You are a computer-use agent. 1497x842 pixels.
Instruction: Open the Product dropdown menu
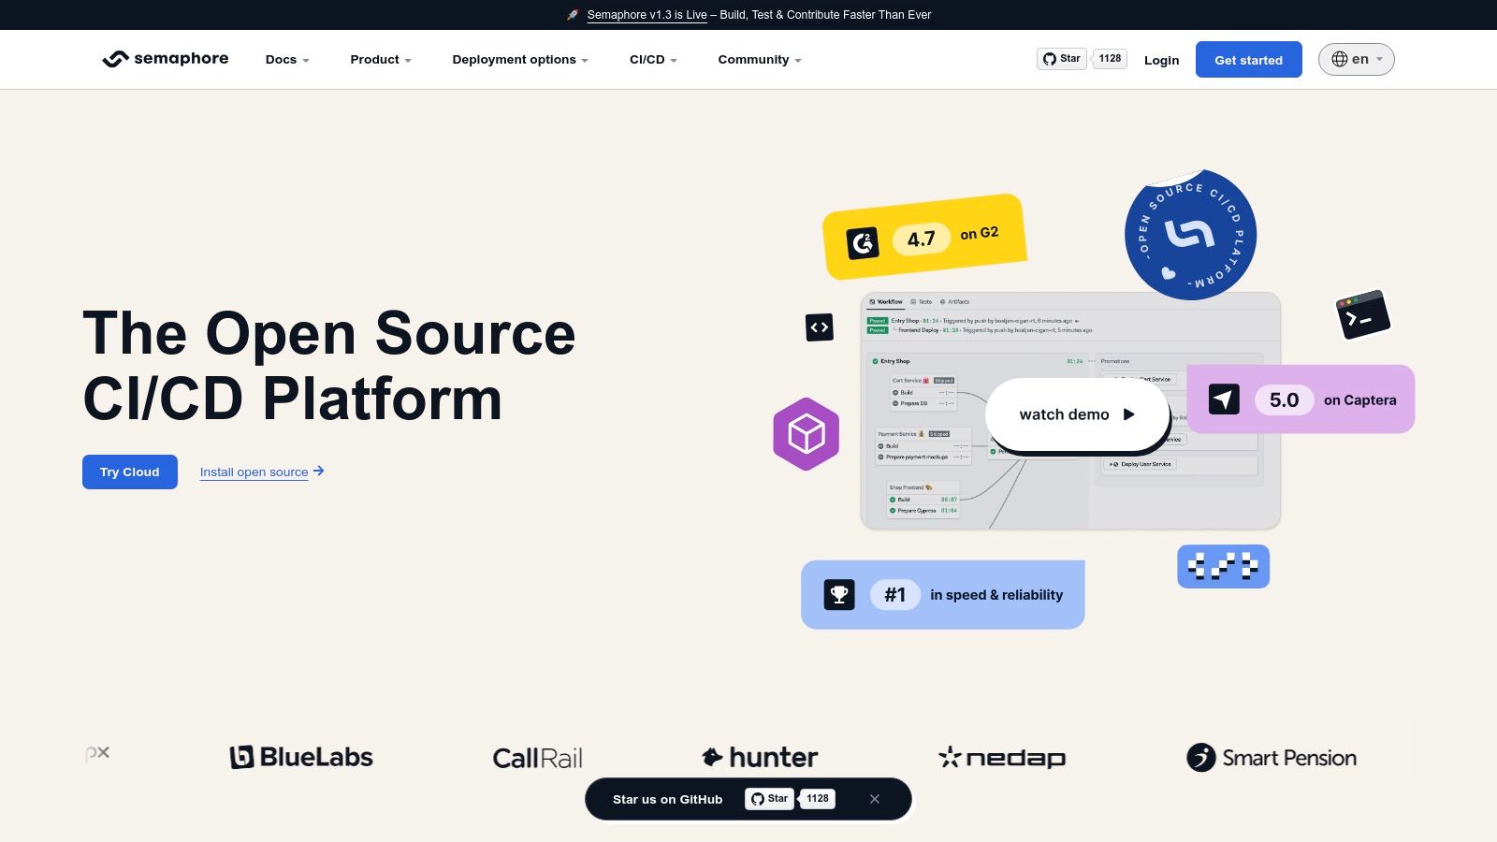[x=381, y=60]
